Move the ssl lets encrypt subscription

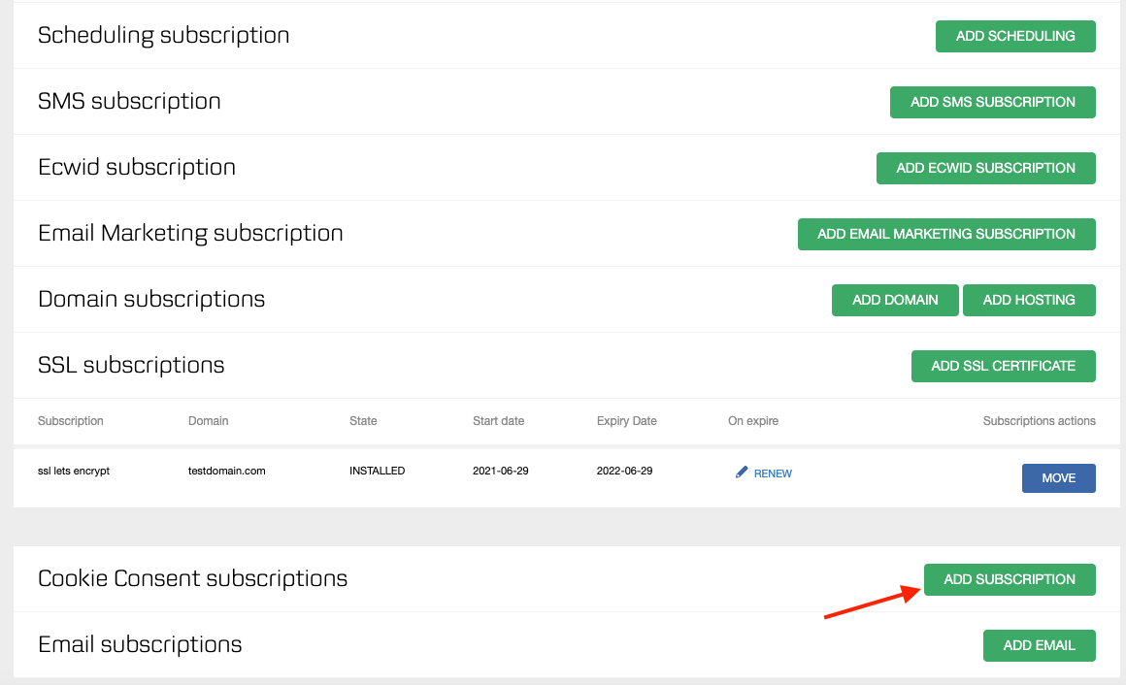pyautogui.click(x=1058, y=478)
